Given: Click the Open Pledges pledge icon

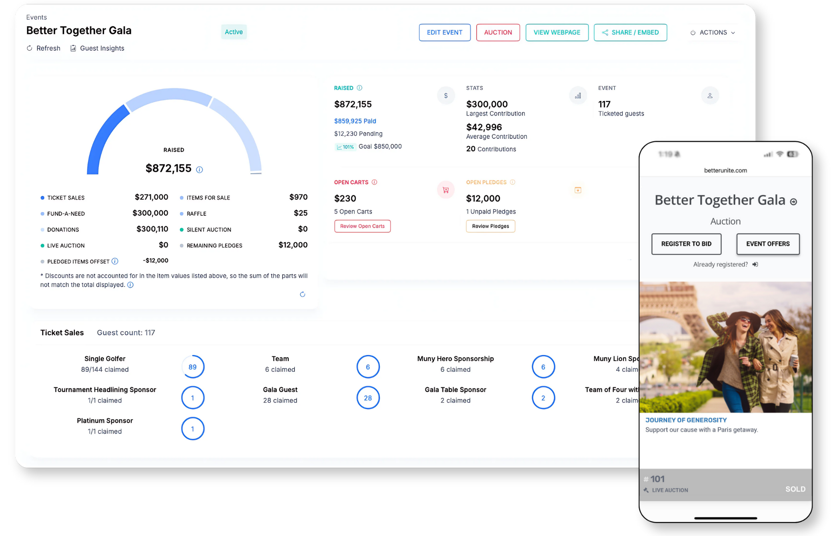Looking at the screenshot, I should [577, 190].
